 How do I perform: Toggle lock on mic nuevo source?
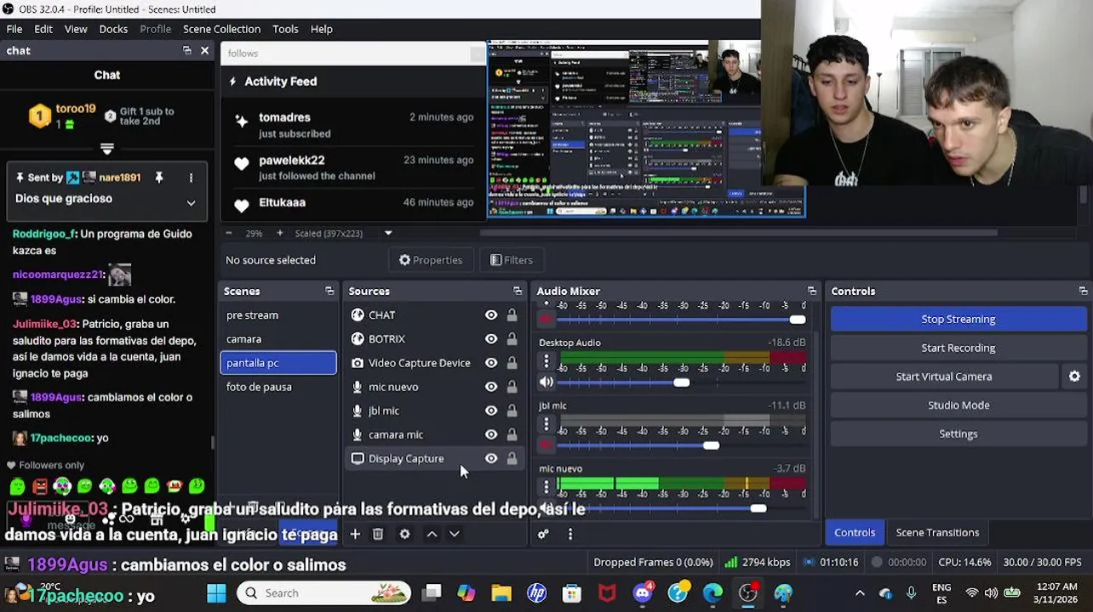(x=512, y=387)
